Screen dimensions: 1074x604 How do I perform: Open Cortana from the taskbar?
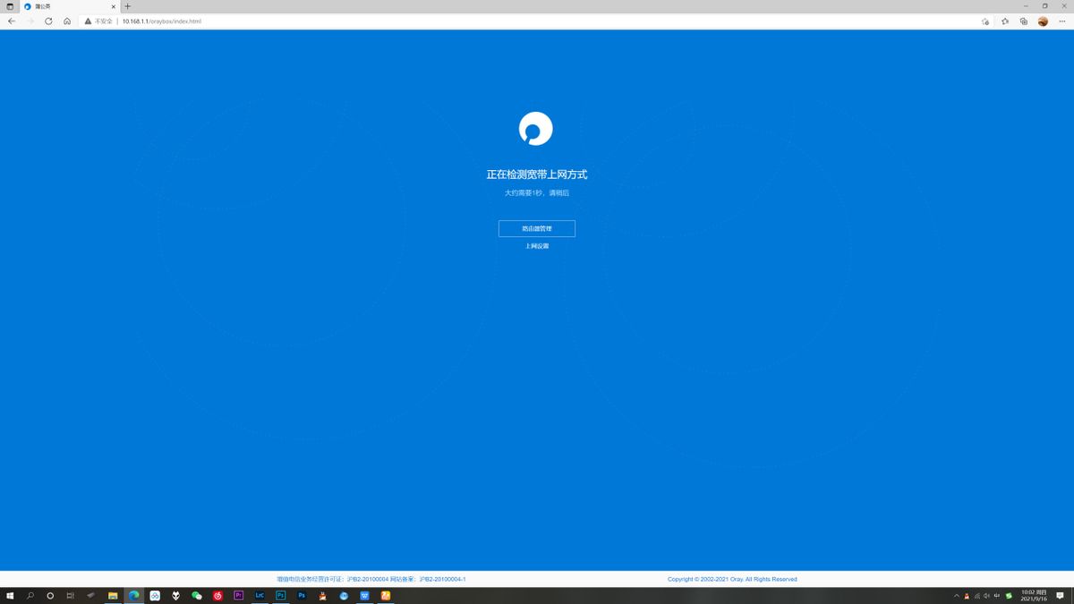(x=50, y=595)
